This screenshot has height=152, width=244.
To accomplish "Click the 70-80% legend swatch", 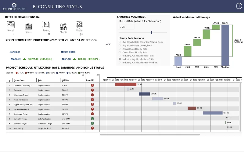I will point(57,73).
